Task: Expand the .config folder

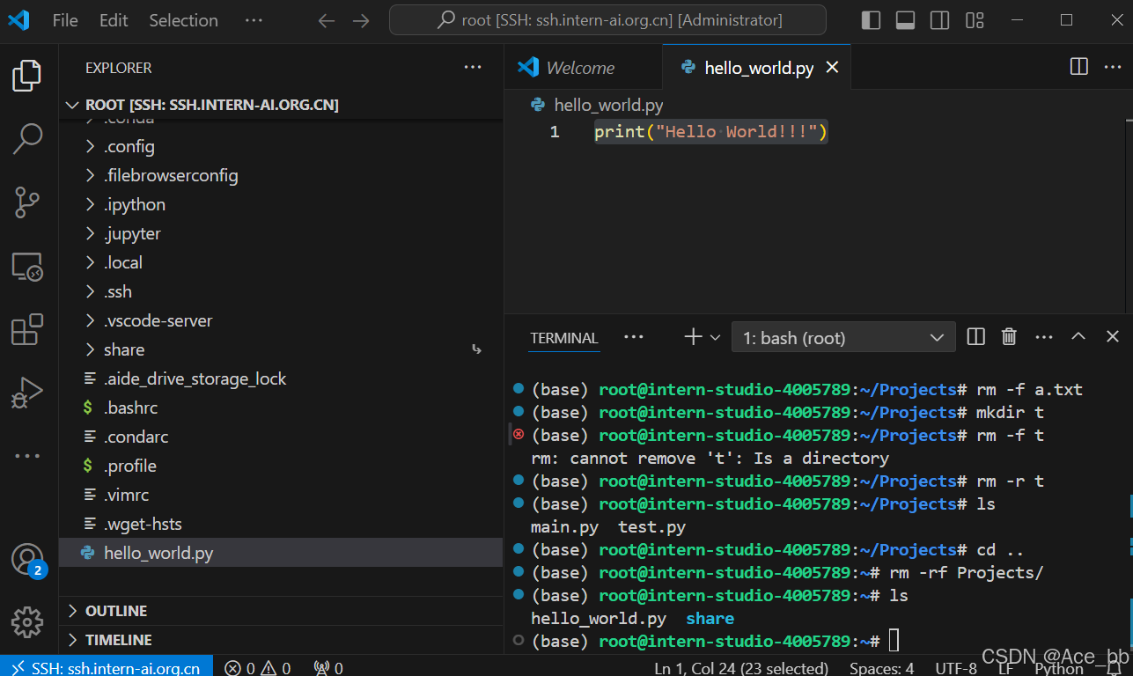Action: tap(281, 146)
